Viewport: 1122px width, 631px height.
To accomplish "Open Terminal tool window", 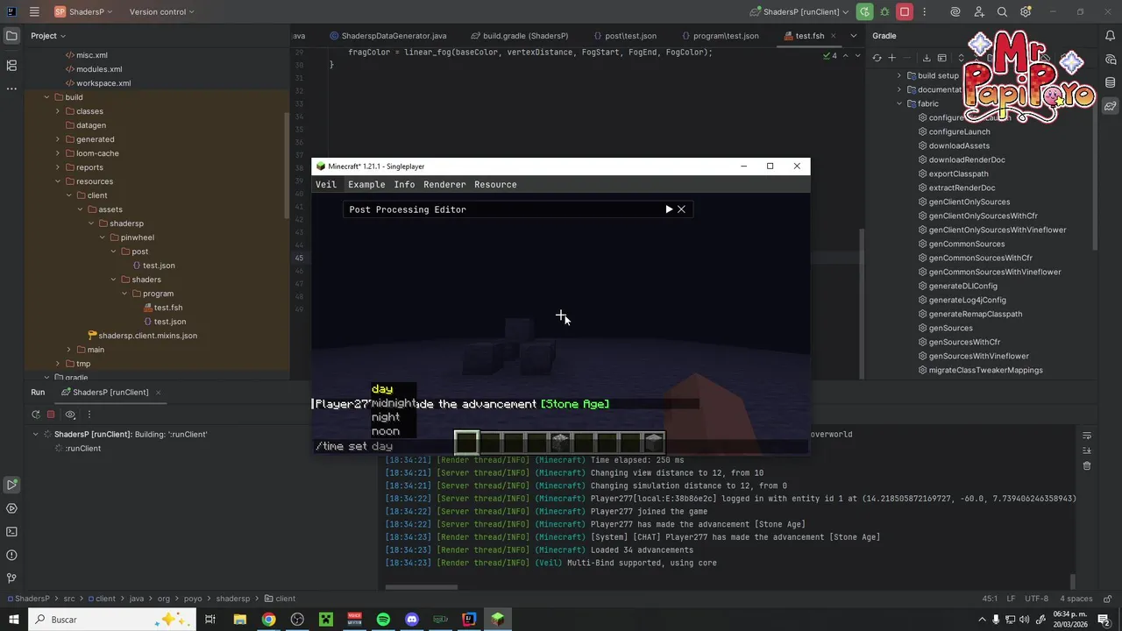I will point(11,532).
